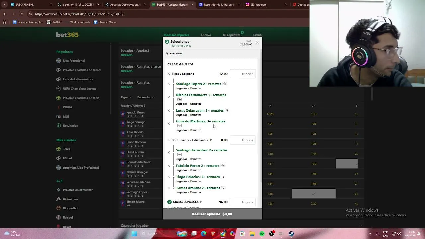Open the browser apps grid icon

pos(4,22)
